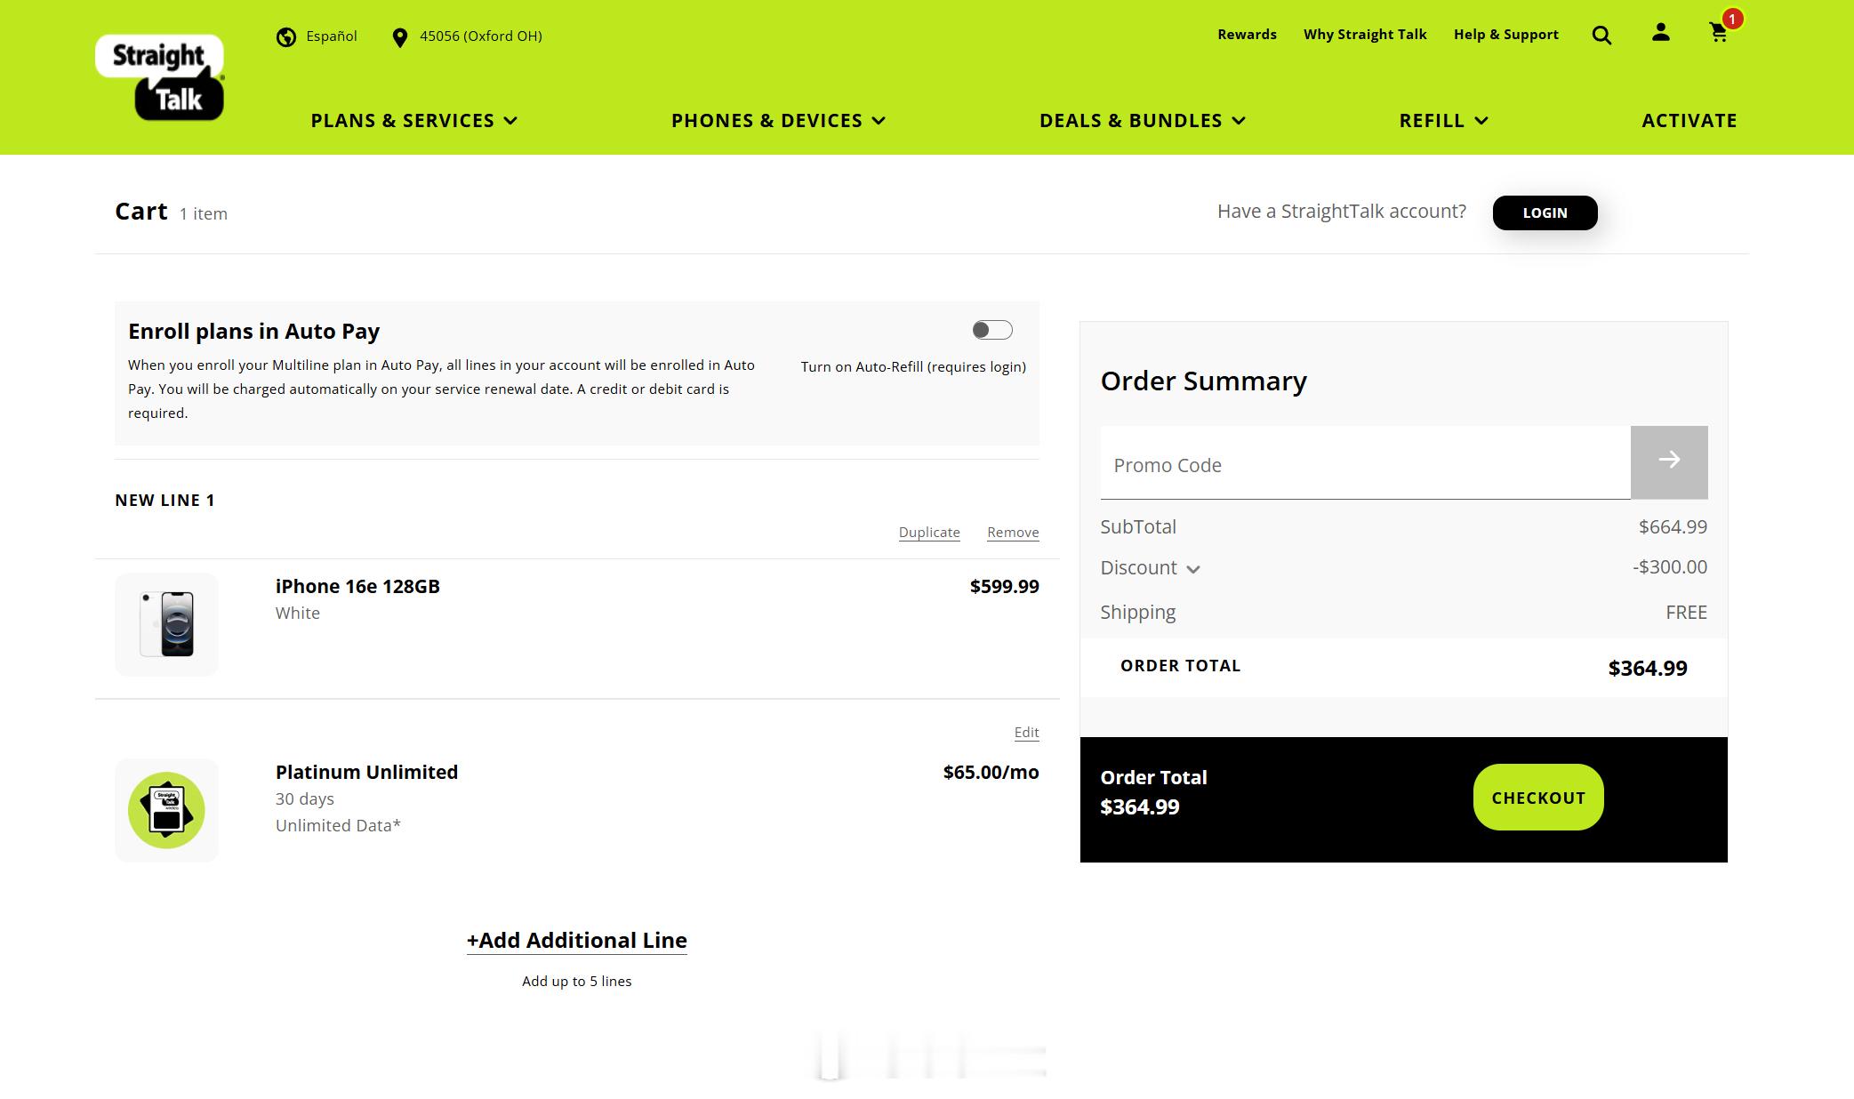Click the Promo Code input field
The image size is (1854, 1099).
click(1366, 464)
